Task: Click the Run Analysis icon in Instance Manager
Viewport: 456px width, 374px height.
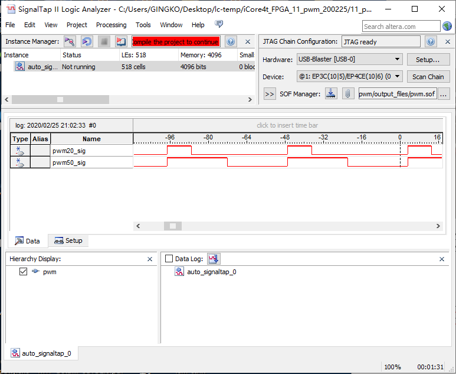Action: point(70,41)
